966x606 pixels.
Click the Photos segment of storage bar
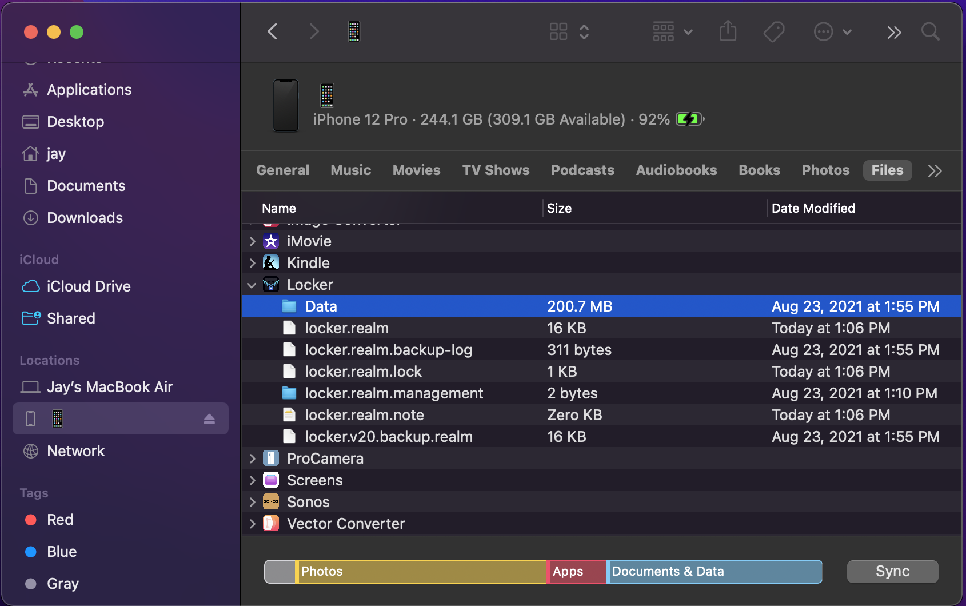pyautogui.click(x=421, y=572)
